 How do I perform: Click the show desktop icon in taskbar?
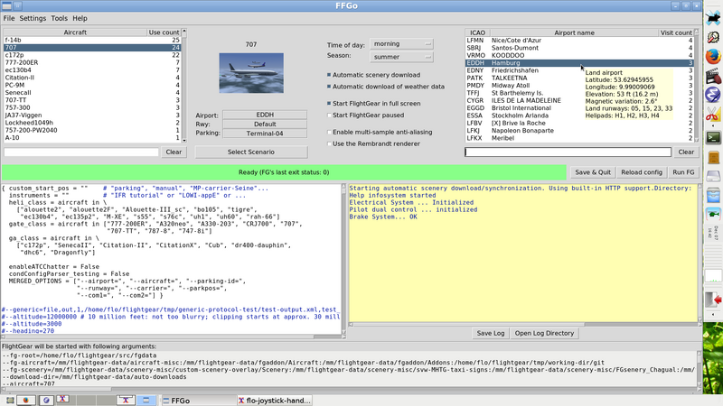[x=10, y=400]
